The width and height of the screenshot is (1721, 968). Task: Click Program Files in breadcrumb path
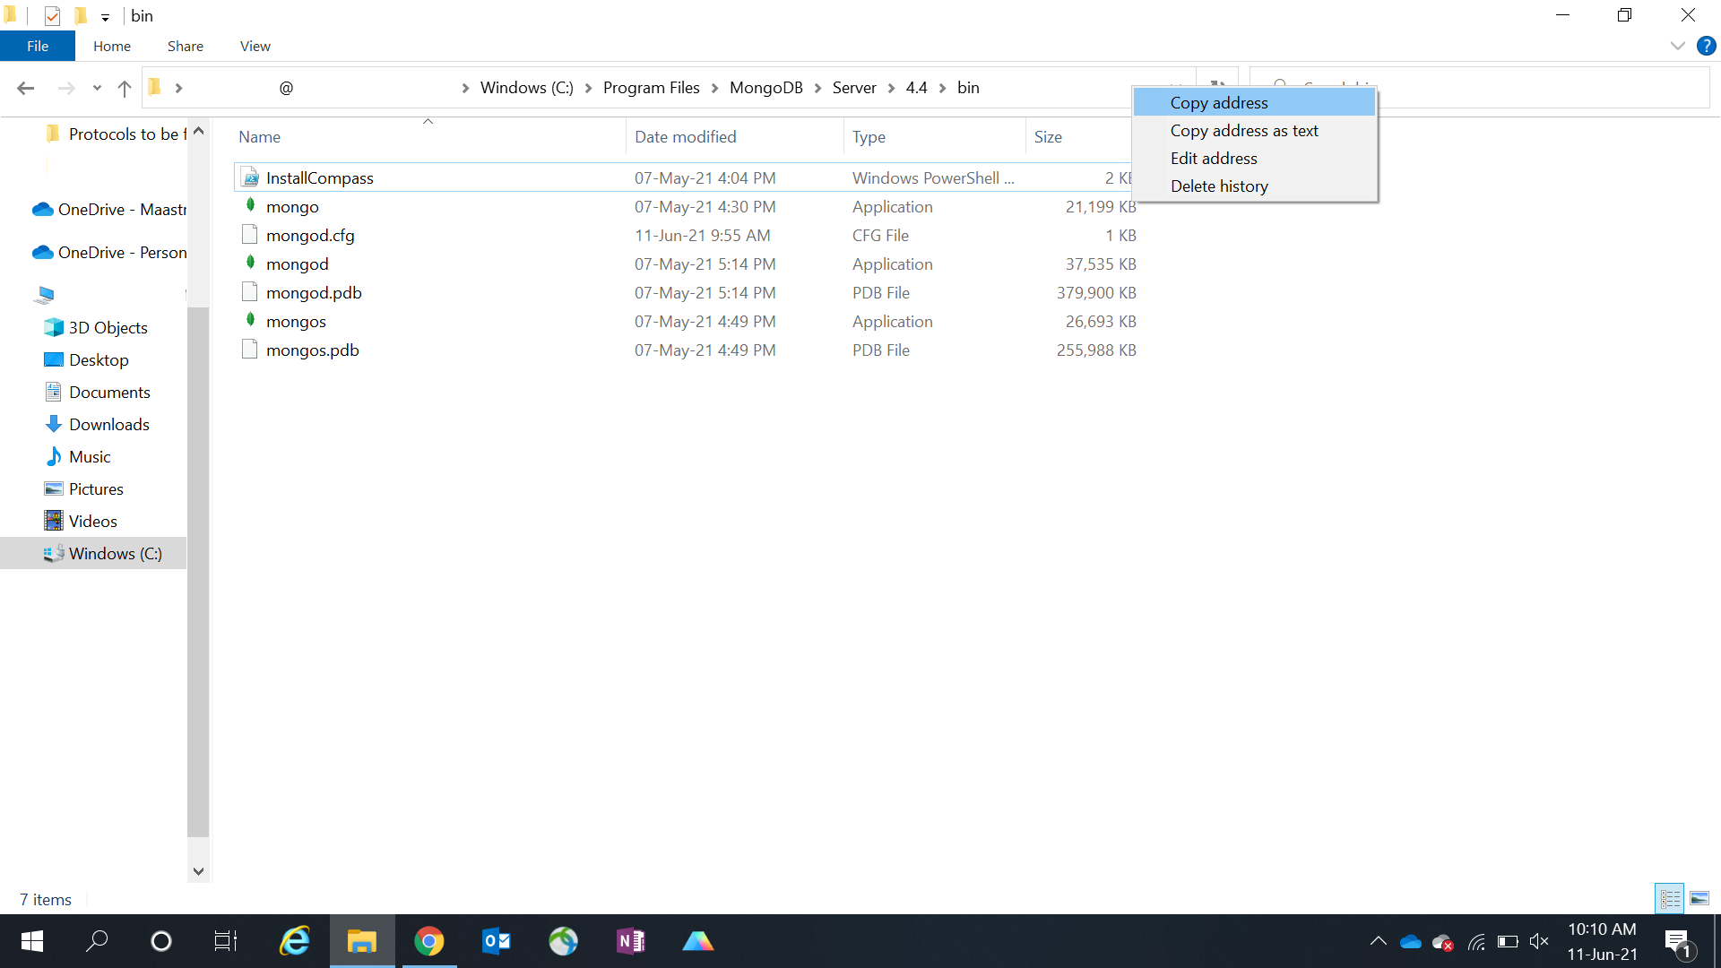pos(651,88)
